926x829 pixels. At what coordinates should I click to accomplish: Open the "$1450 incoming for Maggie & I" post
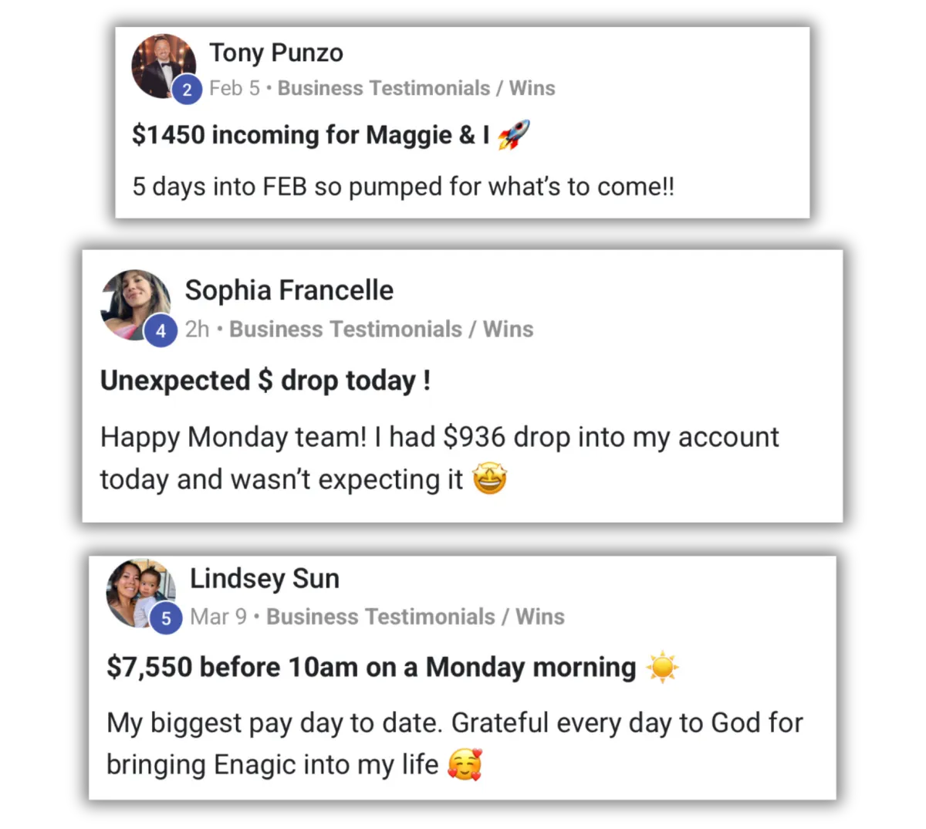tap(311, 135)
